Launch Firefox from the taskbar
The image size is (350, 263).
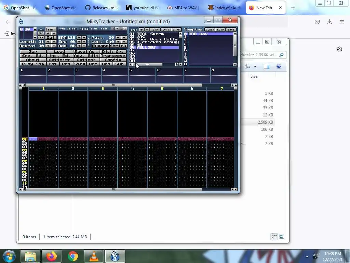coord(52,256)
